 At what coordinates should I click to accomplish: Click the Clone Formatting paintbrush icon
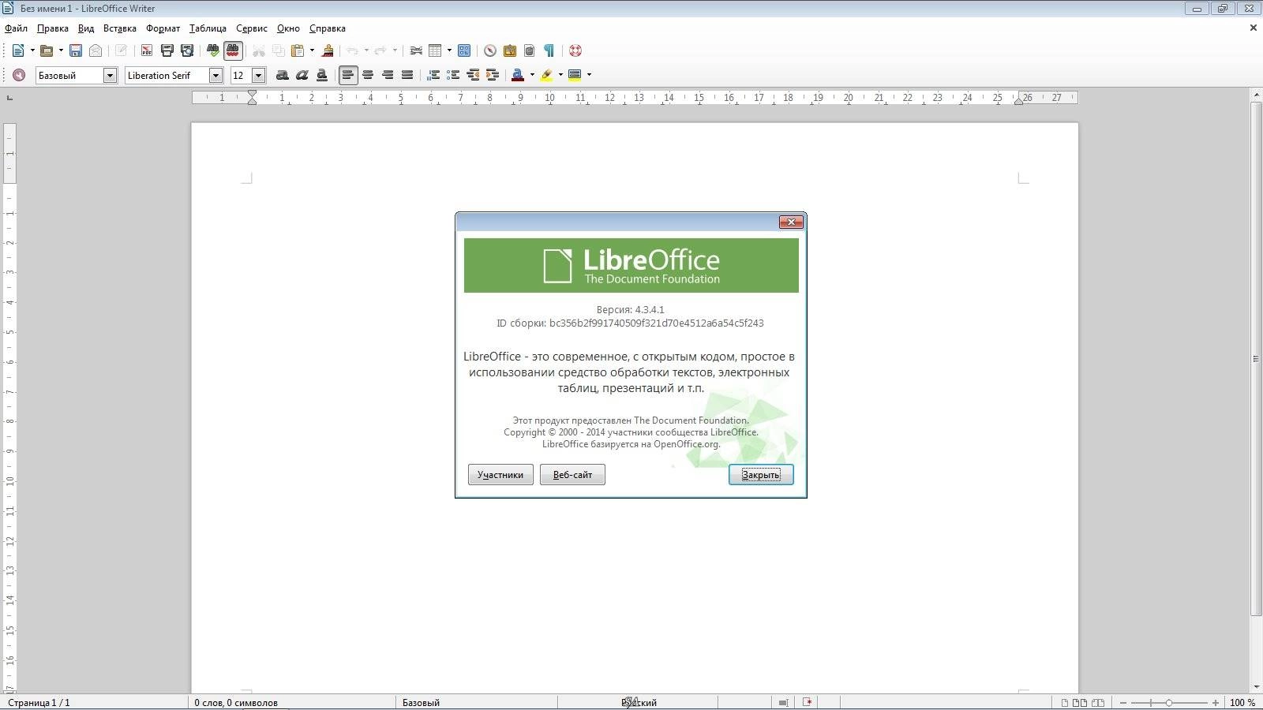[328, 50]
